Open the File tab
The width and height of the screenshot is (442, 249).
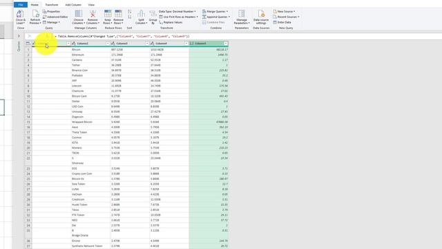[x=21, y=5]
